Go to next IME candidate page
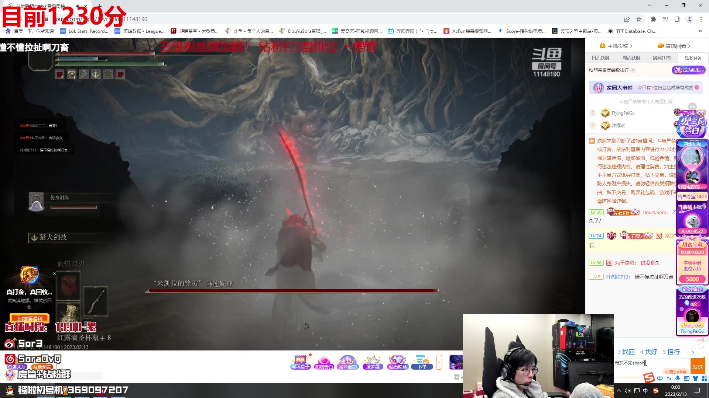This screenshot has height=398, width=709. pyautogui.click(x=693, y=352)
